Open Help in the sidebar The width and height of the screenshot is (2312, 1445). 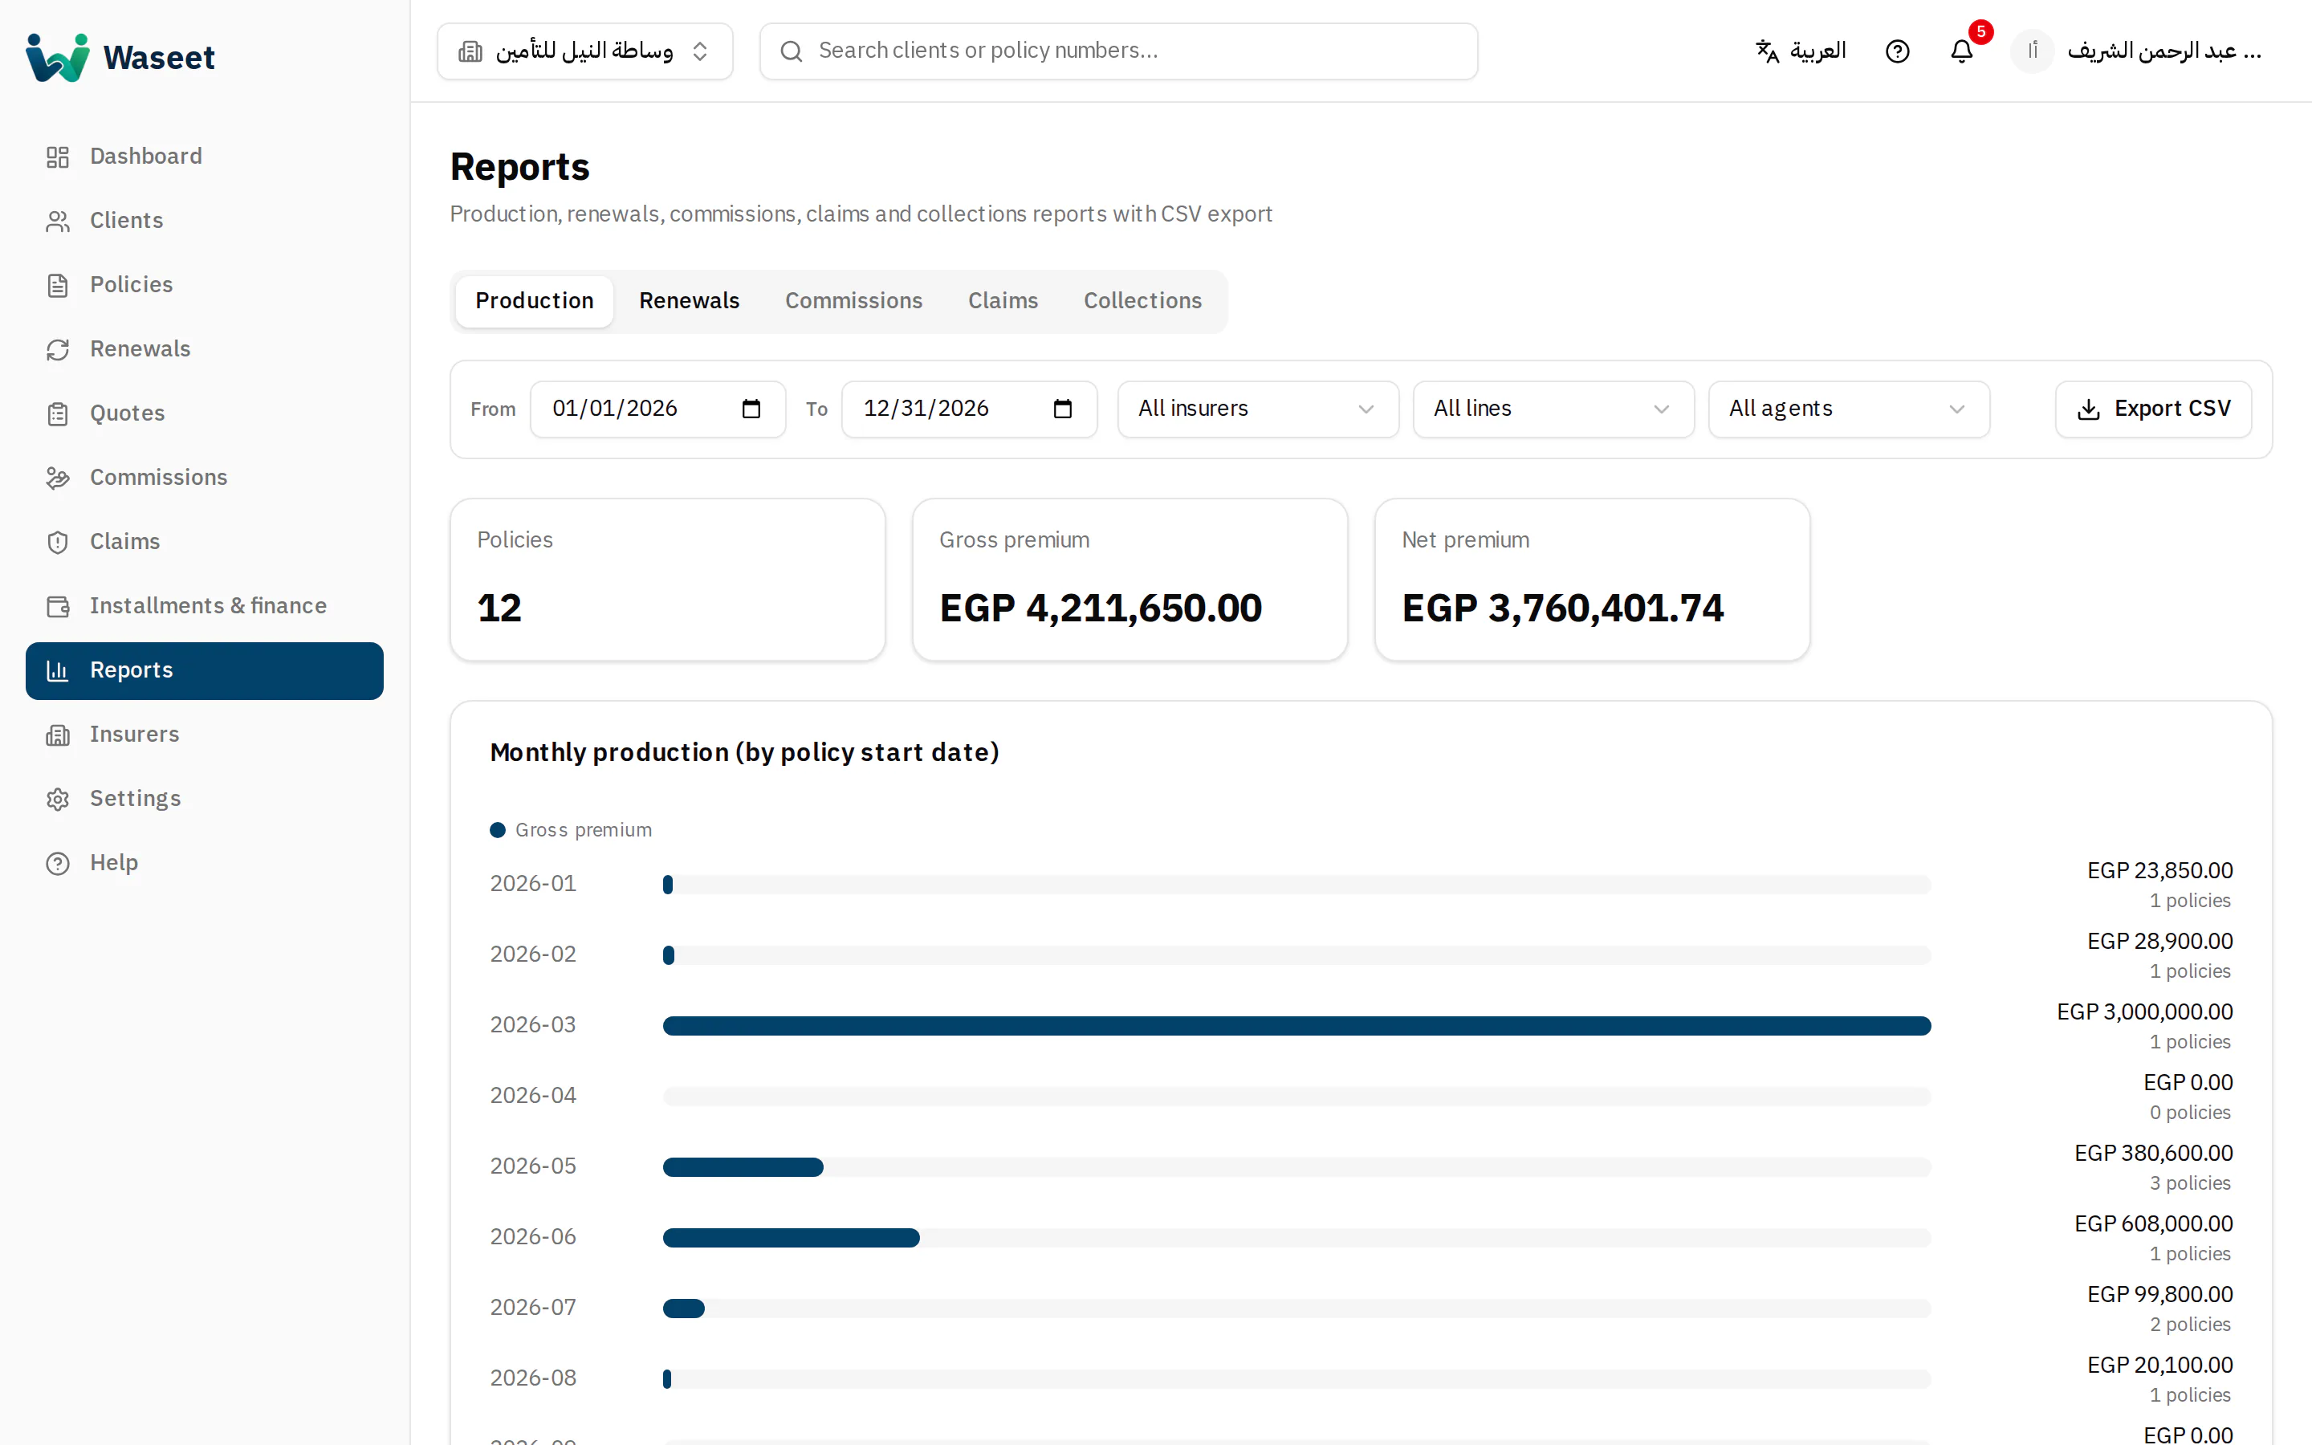tap(205, 863)
